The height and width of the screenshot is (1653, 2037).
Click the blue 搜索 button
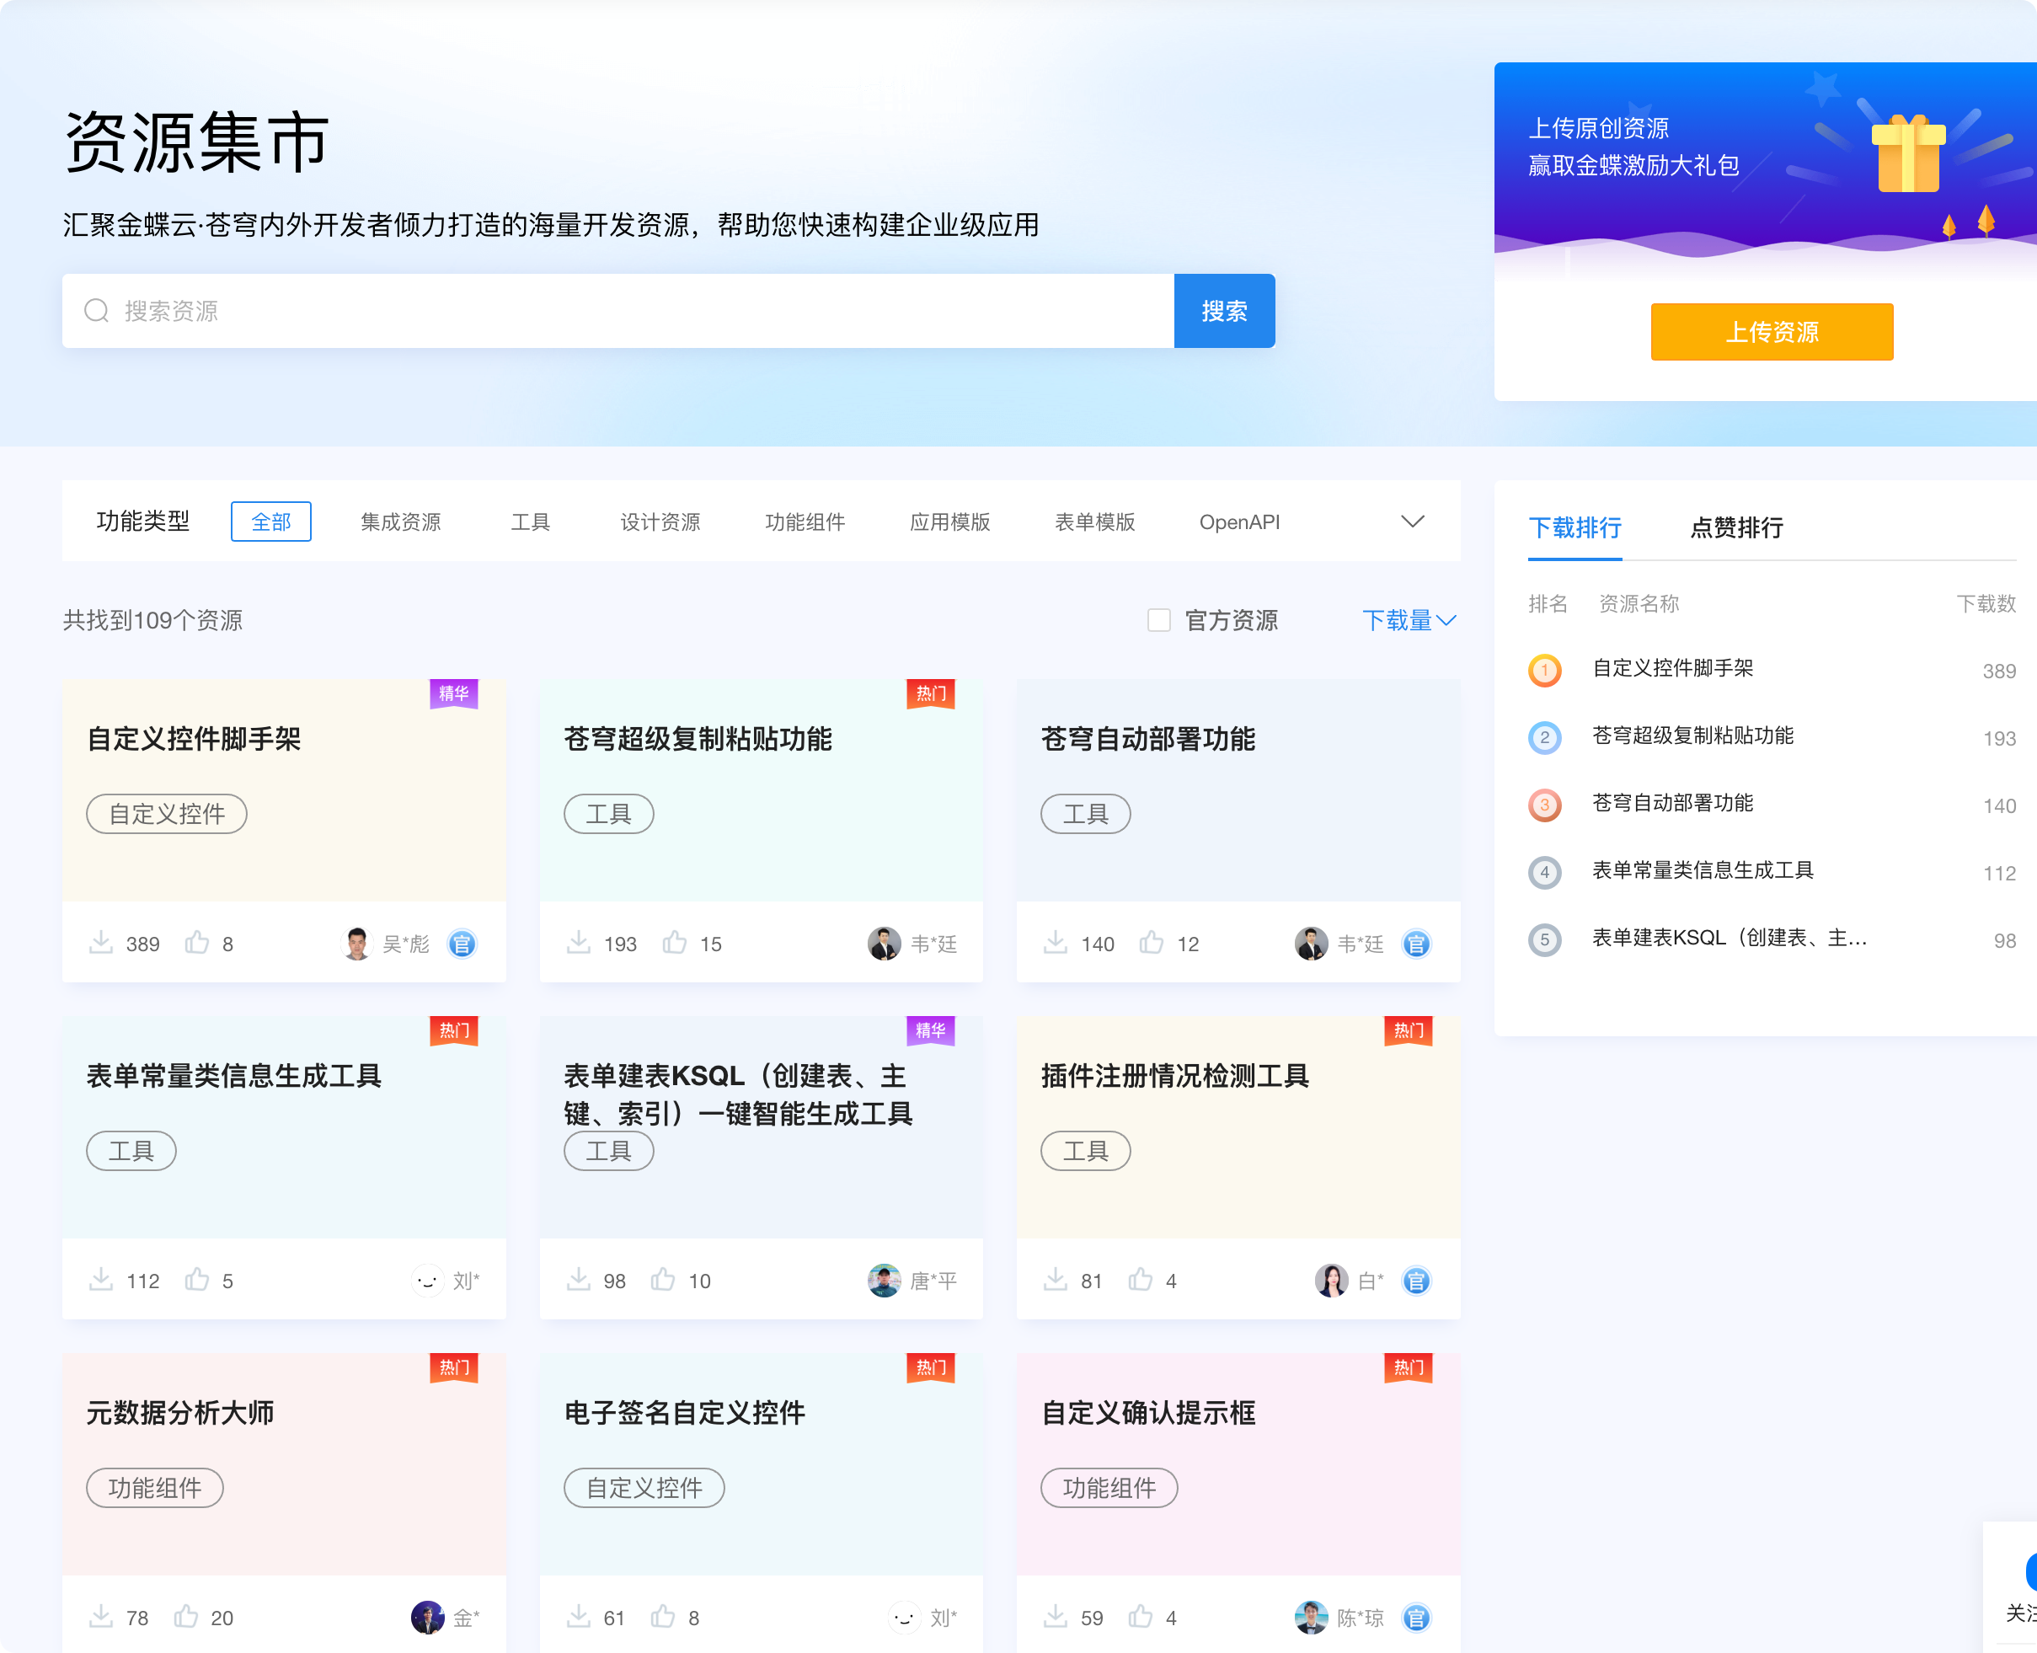pos(1224,312)
